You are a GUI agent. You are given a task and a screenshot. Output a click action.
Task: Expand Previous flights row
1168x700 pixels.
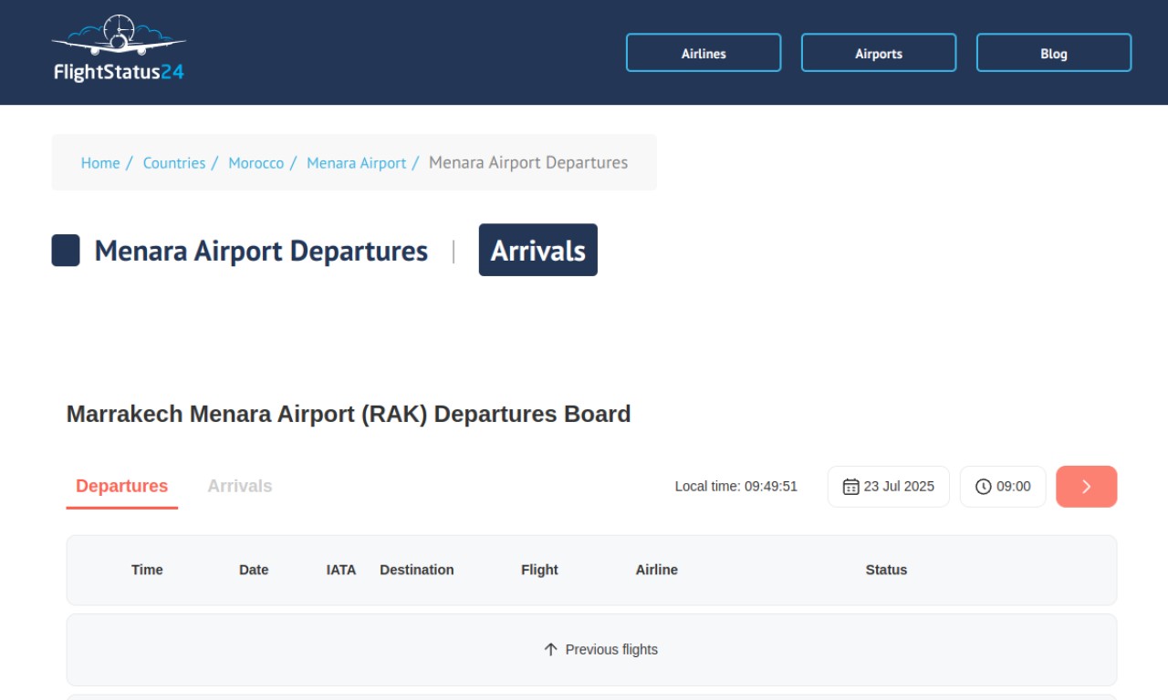coord(591,650)
